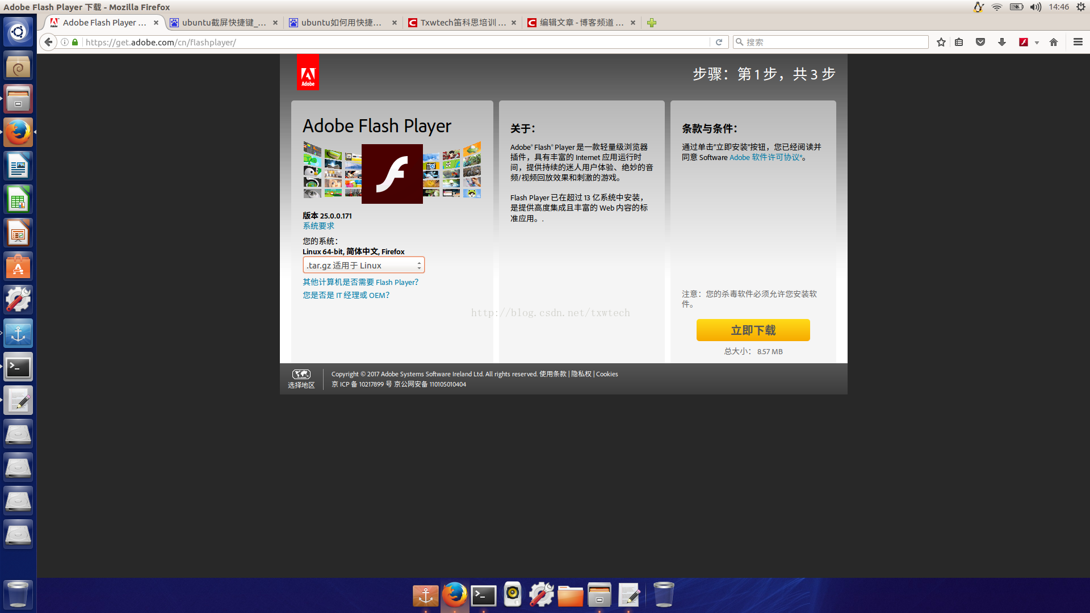
Task: Open the 使用条款 footer link
Action: (x=553, y=374)
